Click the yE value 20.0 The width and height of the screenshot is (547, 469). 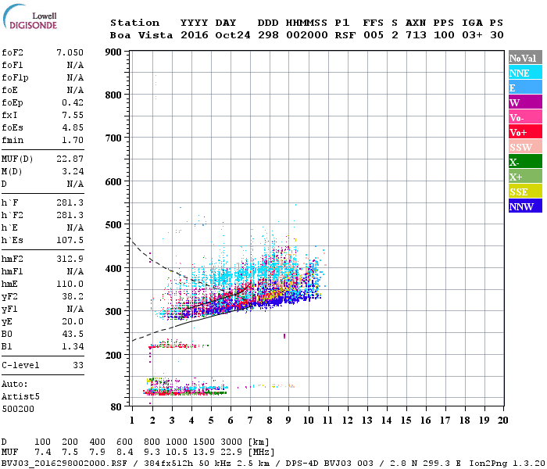click(73, 322)
